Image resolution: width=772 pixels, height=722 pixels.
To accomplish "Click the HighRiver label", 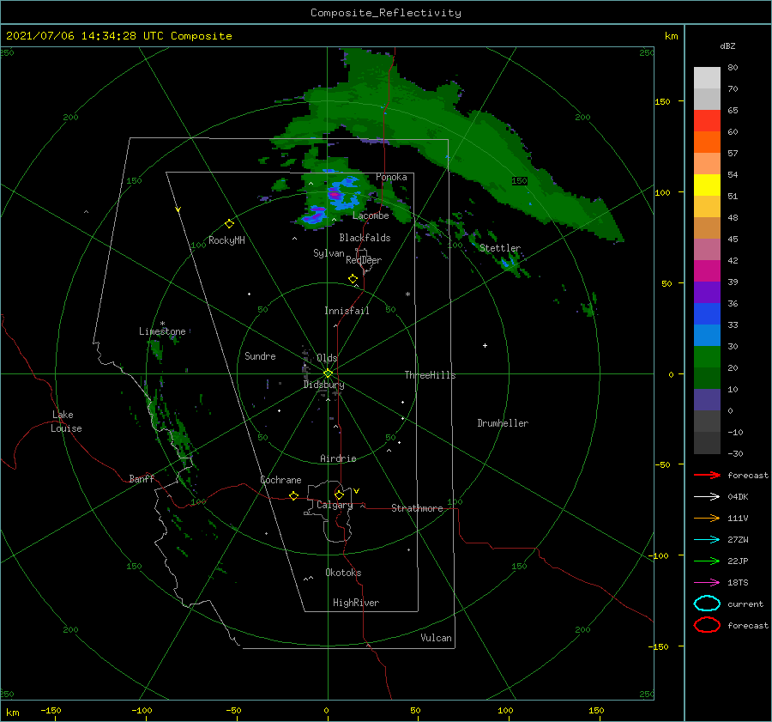I will click(x=356, y=603).
